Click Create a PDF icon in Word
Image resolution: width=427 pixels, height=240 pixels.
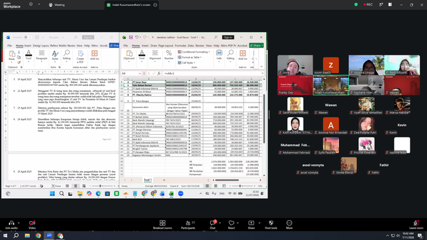tap(80, 57)
